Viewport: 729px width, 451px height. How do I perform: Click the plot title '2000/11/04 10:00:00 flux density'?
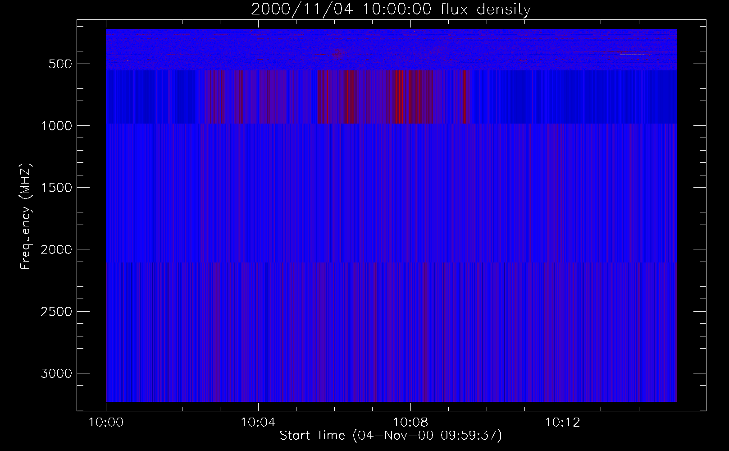point(391,9)
